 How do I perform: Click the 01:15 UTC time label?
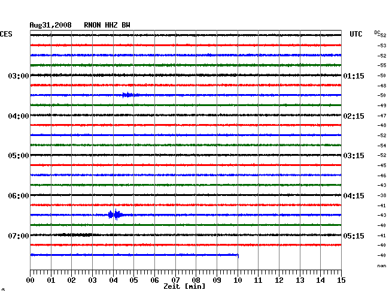(354, 75)
